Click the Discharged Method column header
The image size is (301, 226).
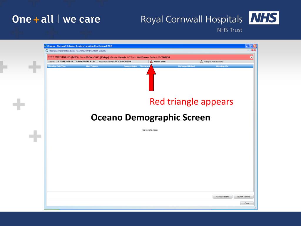pyautogui.click(x=186, y=66)
